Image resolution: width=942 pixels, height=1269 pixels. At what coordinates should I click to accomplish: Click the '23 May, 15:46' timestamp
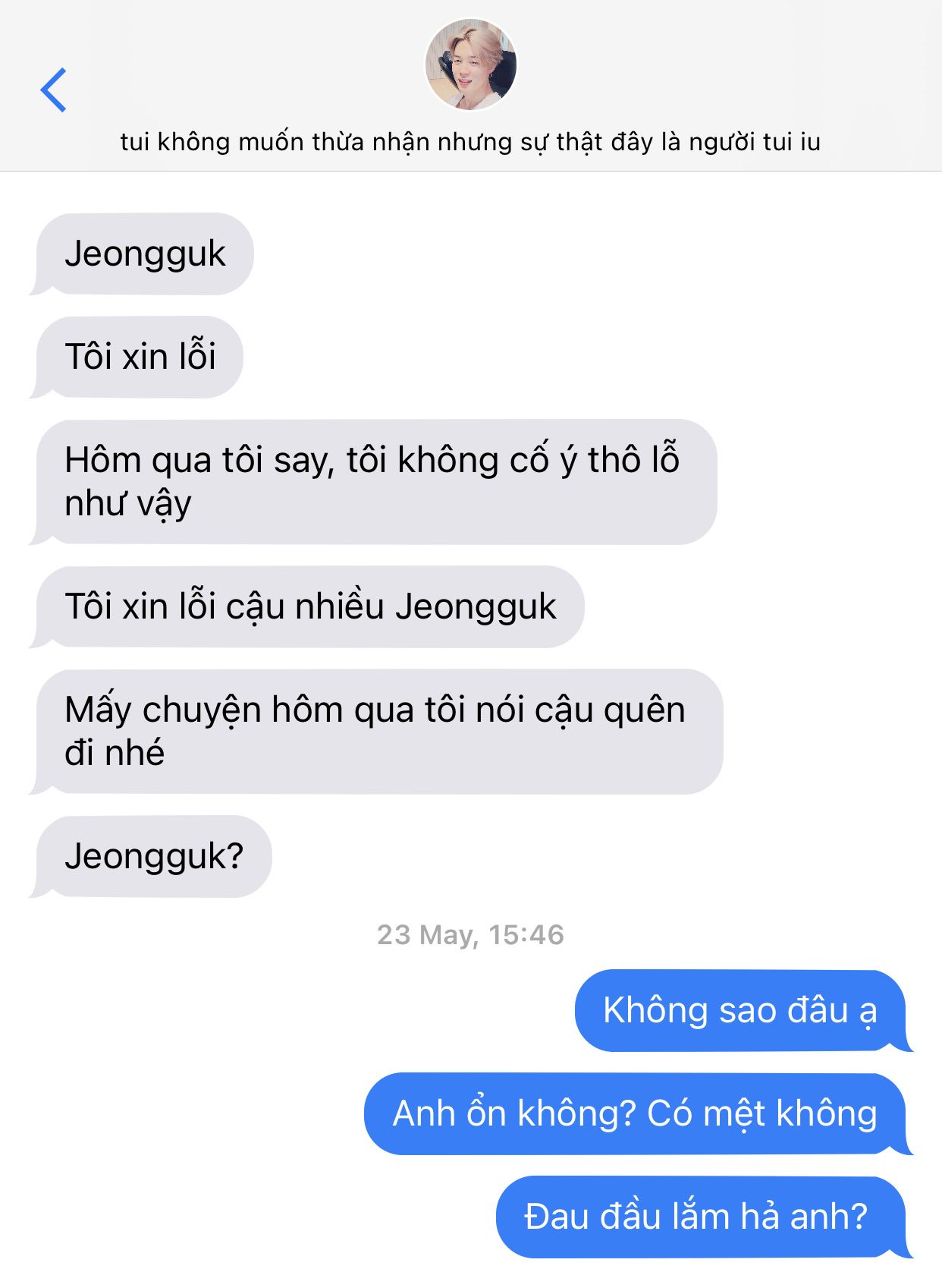pos(470,934)
